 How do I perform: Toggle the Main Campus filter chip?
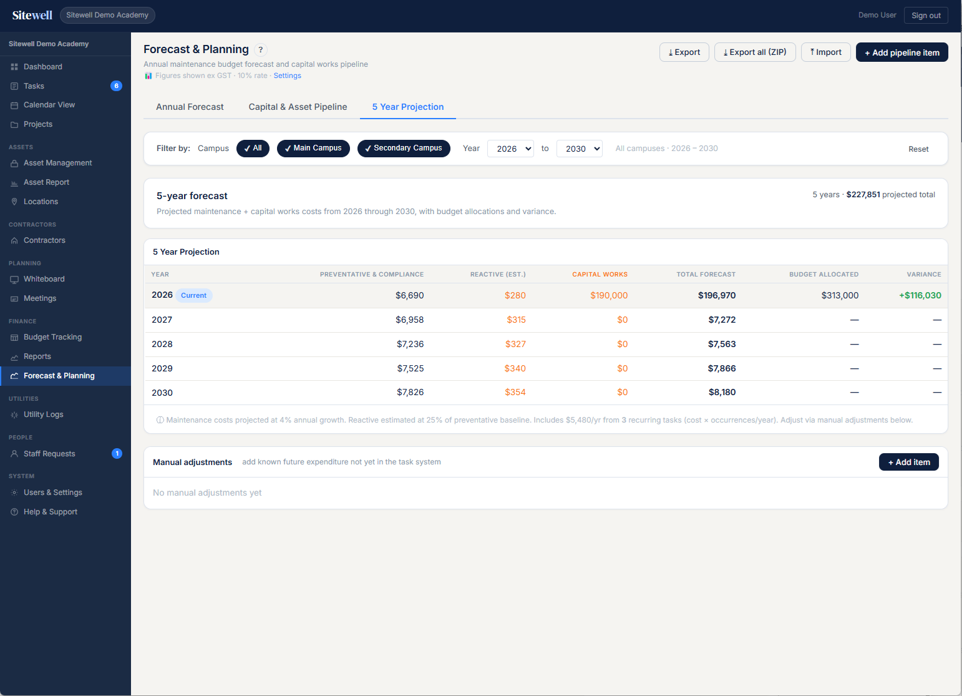(313, 149)
